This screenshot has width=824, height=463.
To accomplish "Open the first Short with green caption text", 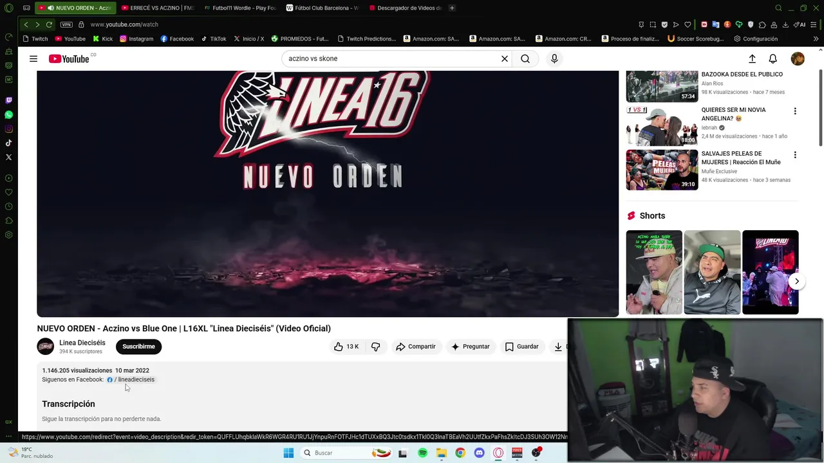I will [654, 272].
